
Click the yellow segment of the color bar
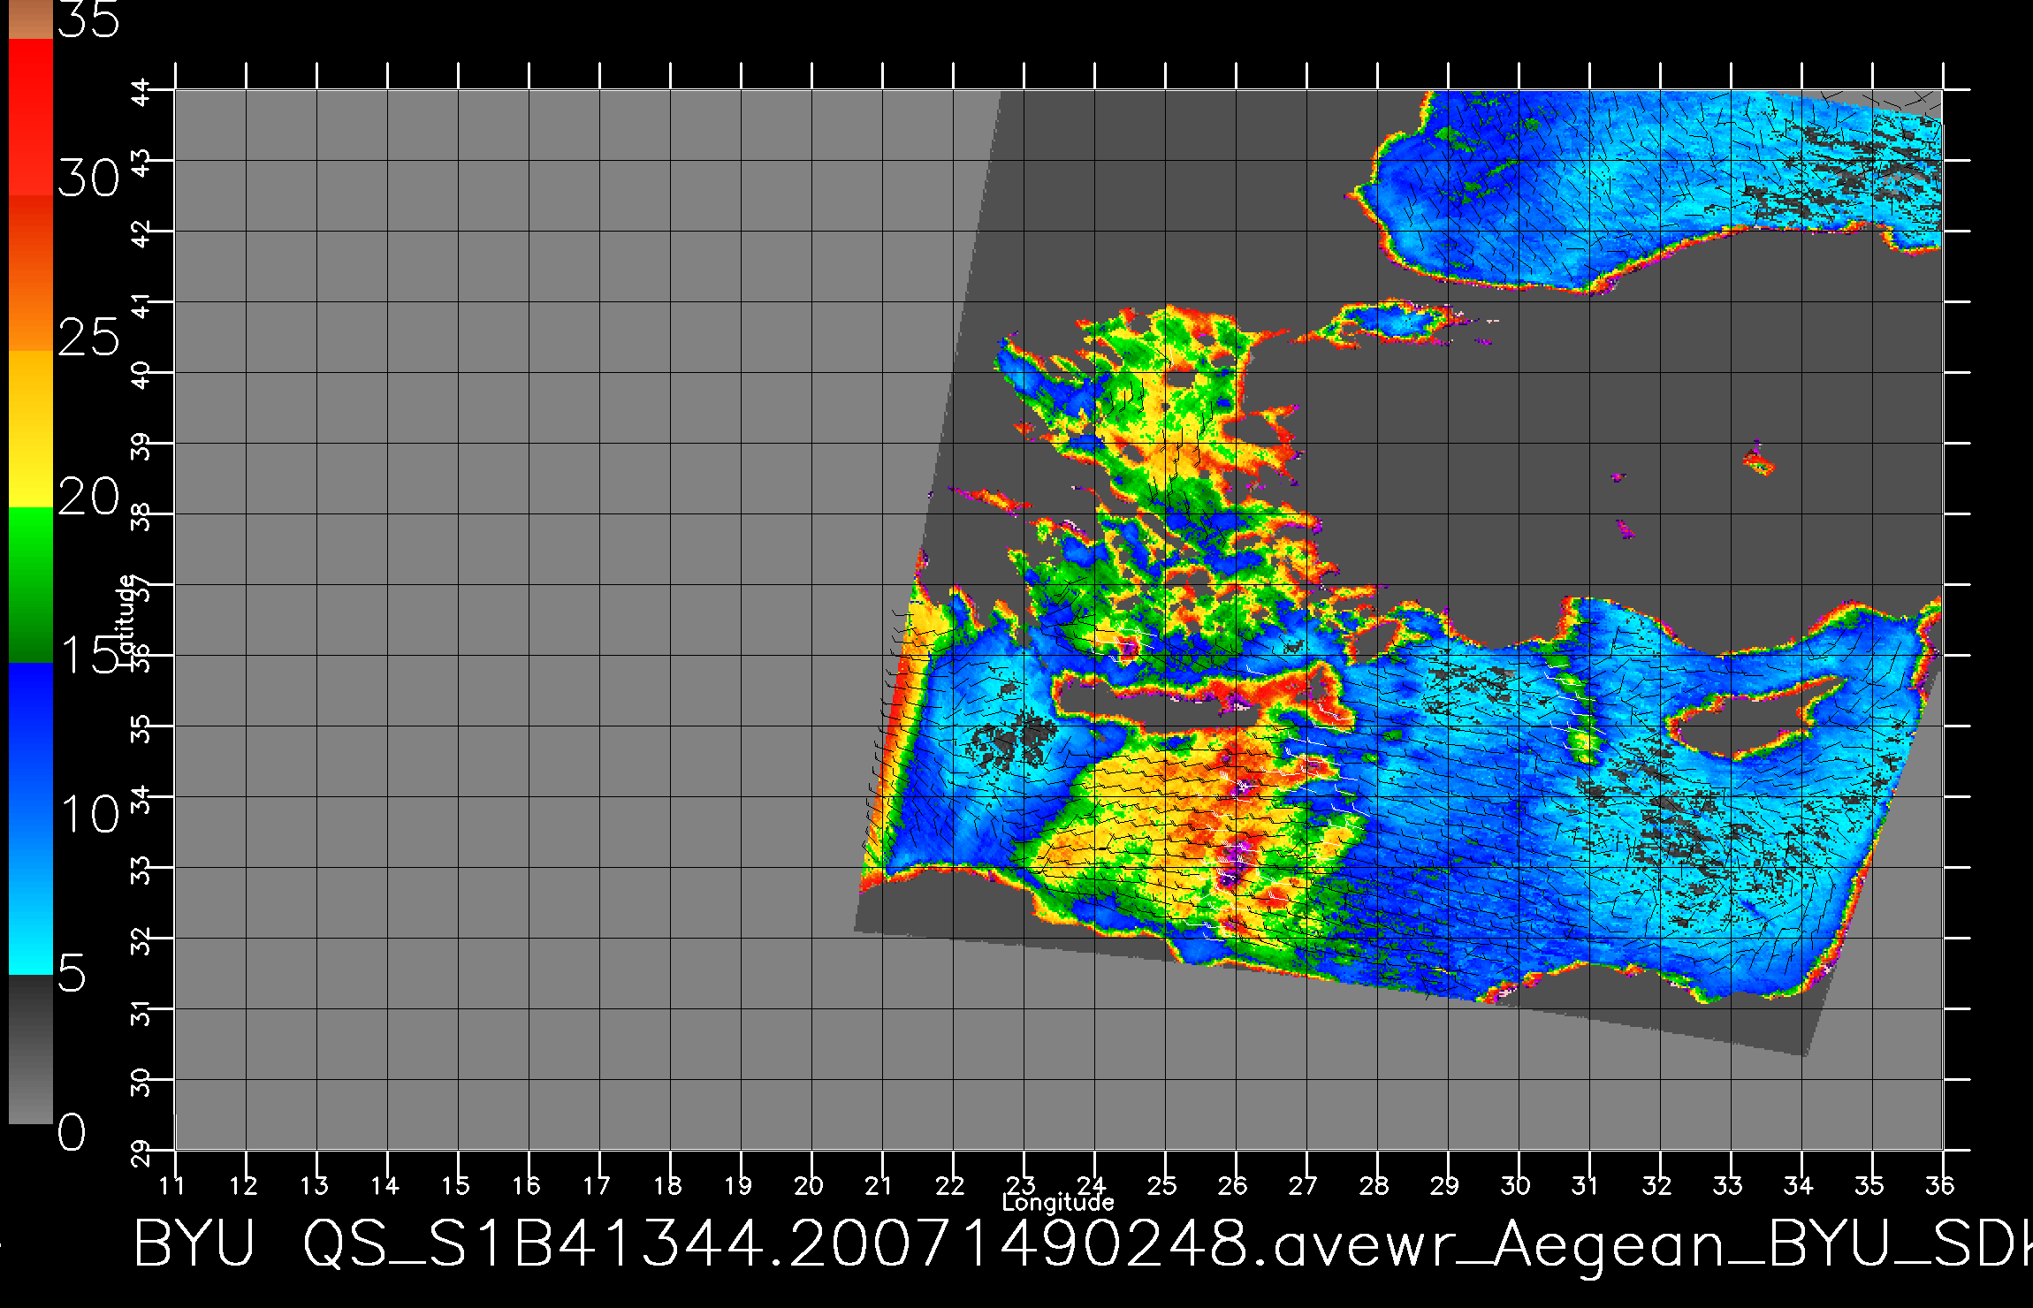(31, 429)
